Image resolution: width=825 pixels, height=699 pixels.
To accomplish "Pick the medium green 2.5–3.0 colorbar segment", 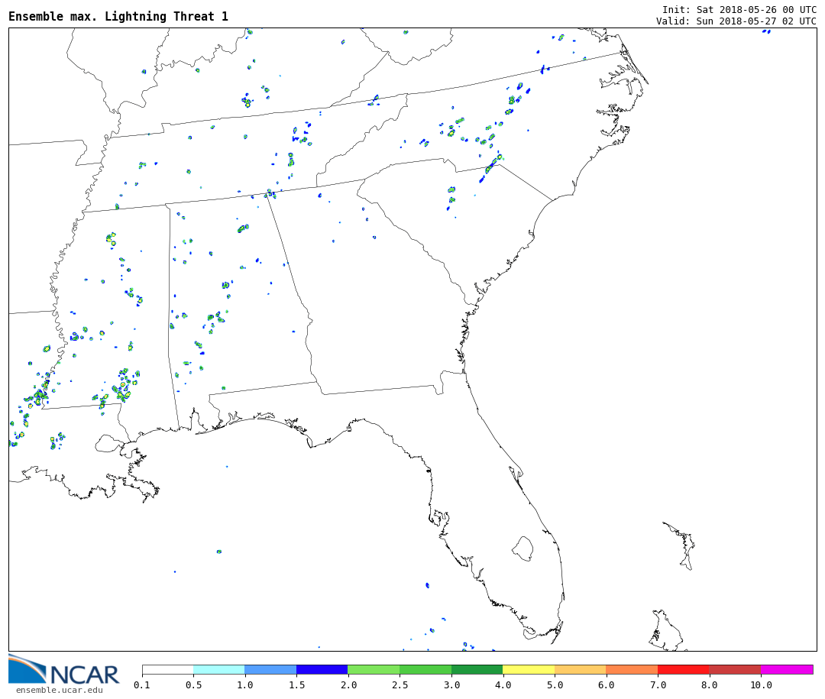I will pos(425,669).
